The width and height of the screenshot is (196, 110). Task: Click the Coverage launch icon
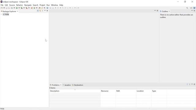tap(21, 8)
